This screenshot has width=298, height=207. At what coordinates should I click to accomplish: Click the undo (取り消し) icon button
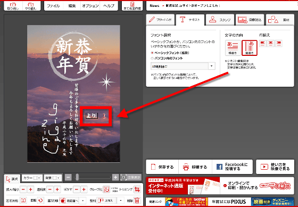(13, 6)
